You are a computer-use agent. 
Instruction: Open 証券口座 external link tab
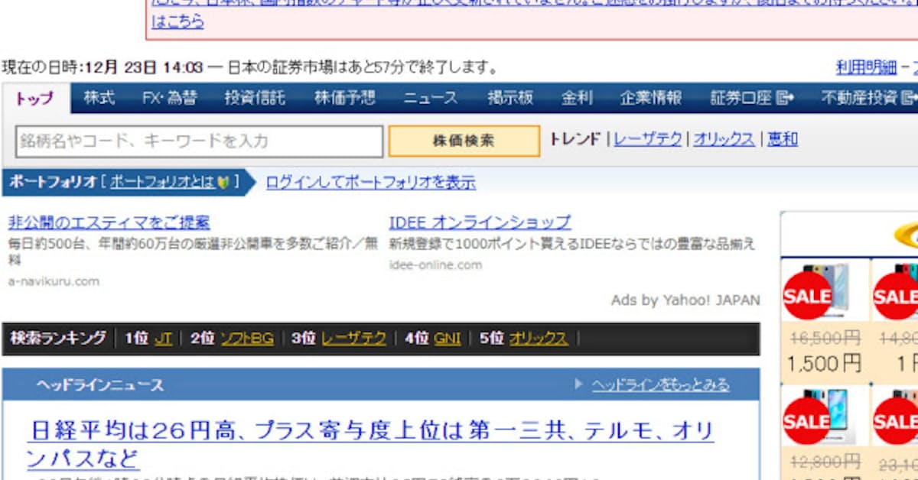tap(752, 98)
